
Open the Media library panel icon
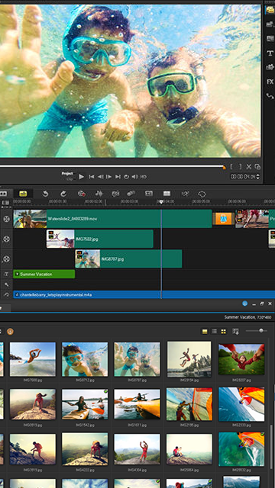click(x=270, y=10)
